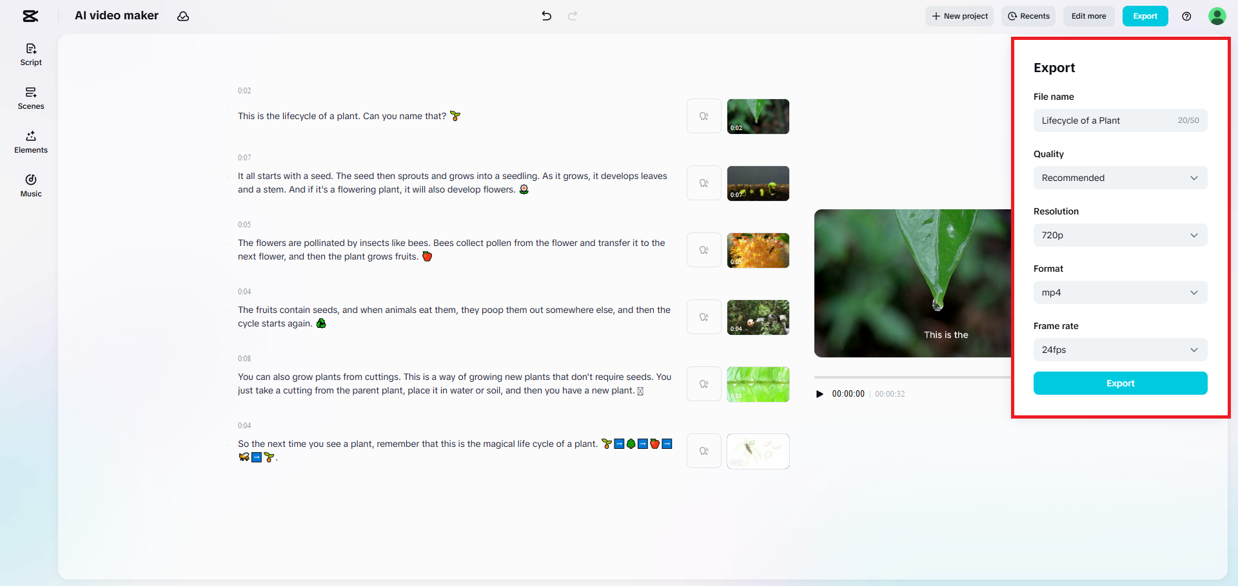Screen dimensions: 1238x586
Task: Click the cloud save status icon
Action: (183, 16)
